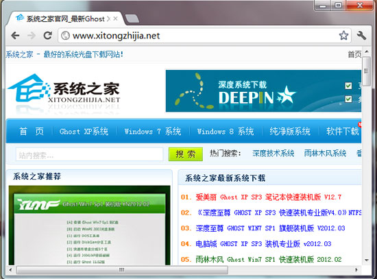Open 软件下载 menu item

[343, 132]
